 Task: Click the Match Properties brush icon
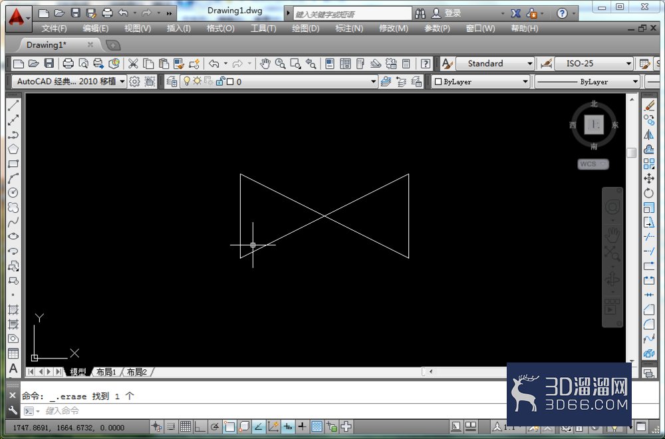[180, 64]
